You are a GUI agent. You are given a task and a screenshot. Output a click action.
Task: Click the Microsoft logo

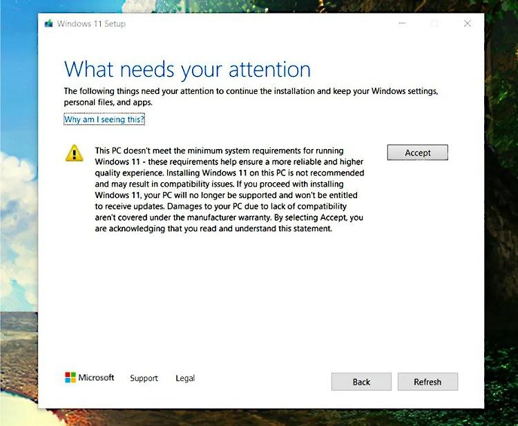90,378
